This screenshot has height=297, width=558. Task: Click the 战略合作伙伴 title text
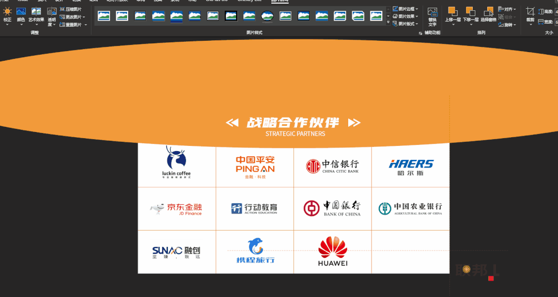coord(293,123)
